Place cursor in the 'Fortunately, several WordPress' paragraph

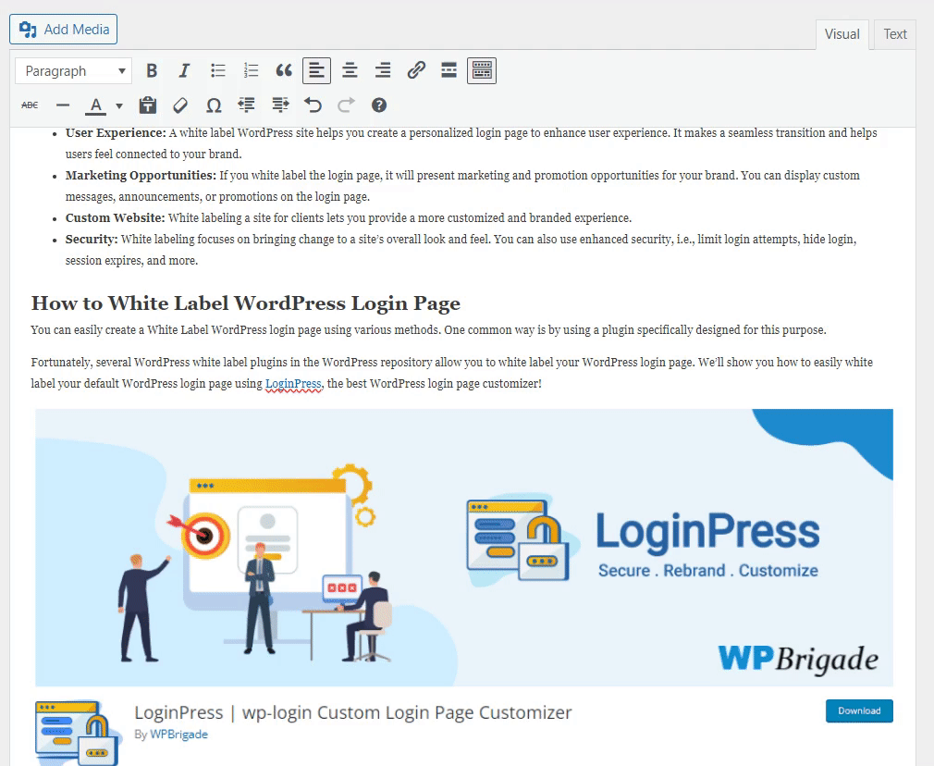(452, 373)
